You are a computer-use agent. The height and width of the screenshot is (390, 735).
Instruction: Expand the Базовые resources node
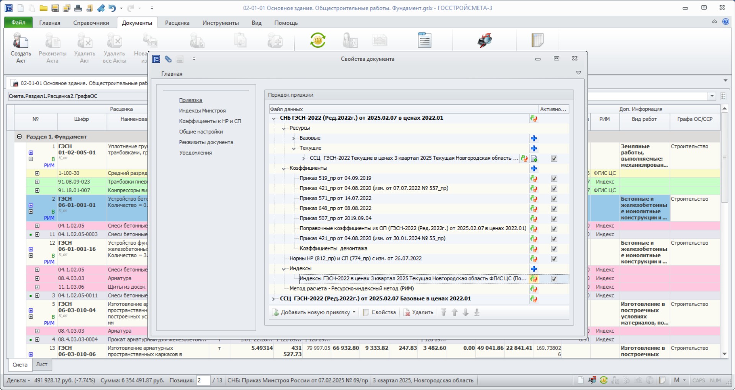[294, 138]
